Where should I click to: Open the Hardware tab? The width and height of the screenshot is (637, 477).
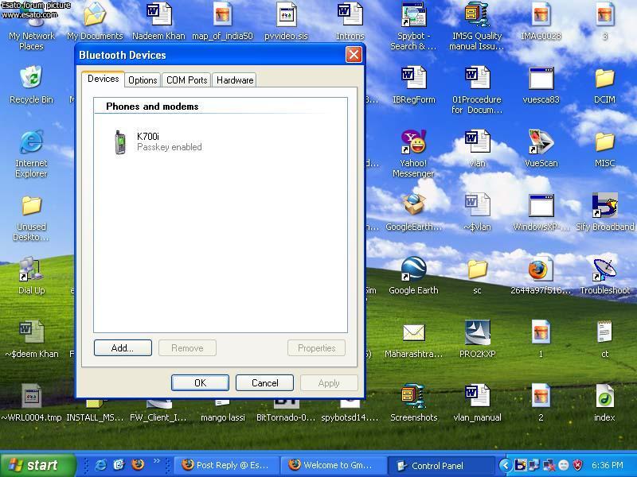235,80
